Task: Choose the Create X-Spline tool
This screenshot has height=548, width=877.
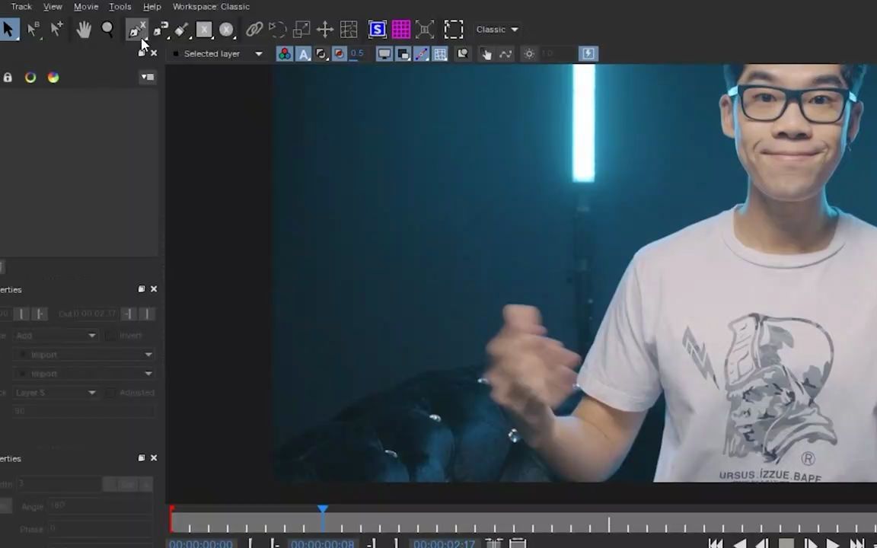Action: coord(134,29)
